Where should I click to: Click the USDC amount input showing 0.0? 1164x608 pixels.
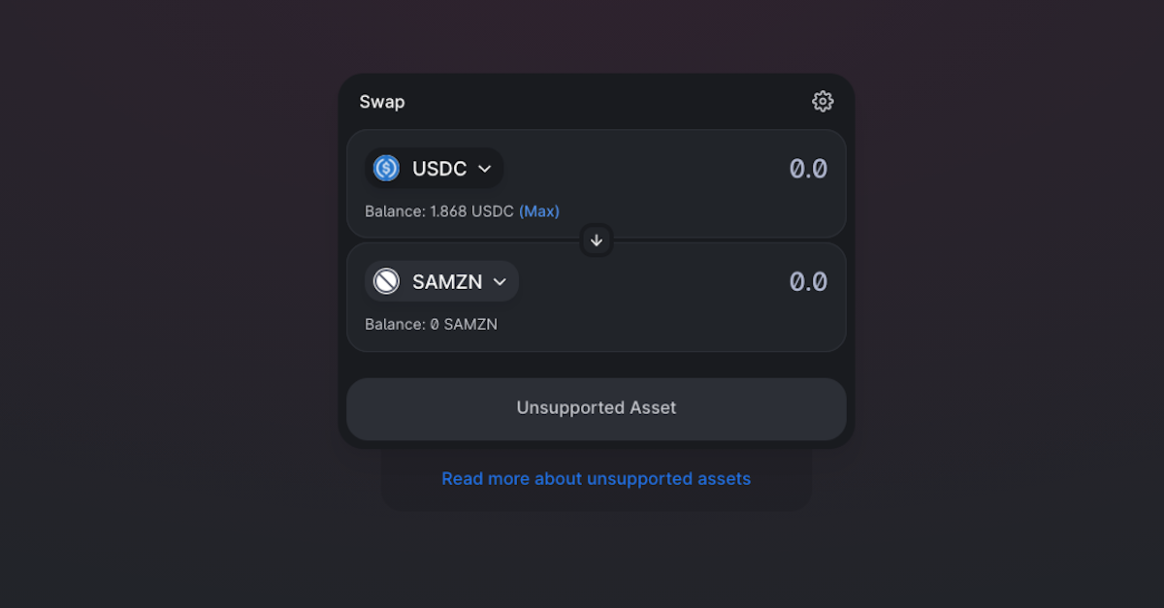click(808, 168)
